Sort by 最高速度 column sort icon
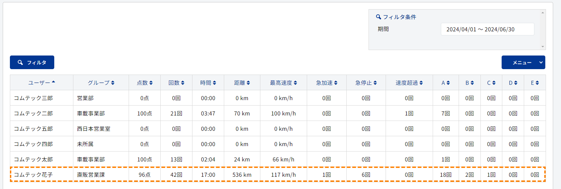561x189 pixels. pos(295,83)
